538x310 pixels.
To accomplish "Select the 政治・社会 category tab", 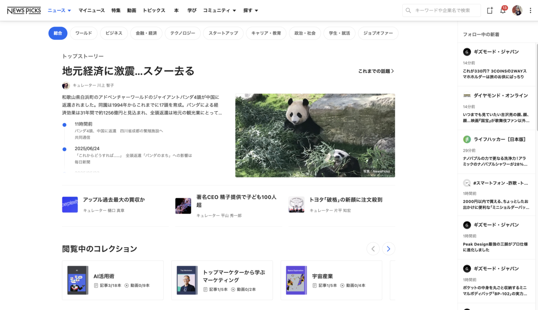I will (x=305, y=33).
